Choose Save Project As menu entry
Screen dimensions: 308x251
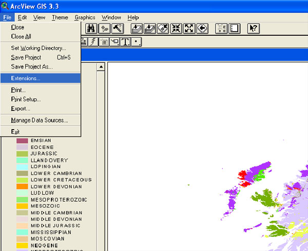tap(41, 67)
